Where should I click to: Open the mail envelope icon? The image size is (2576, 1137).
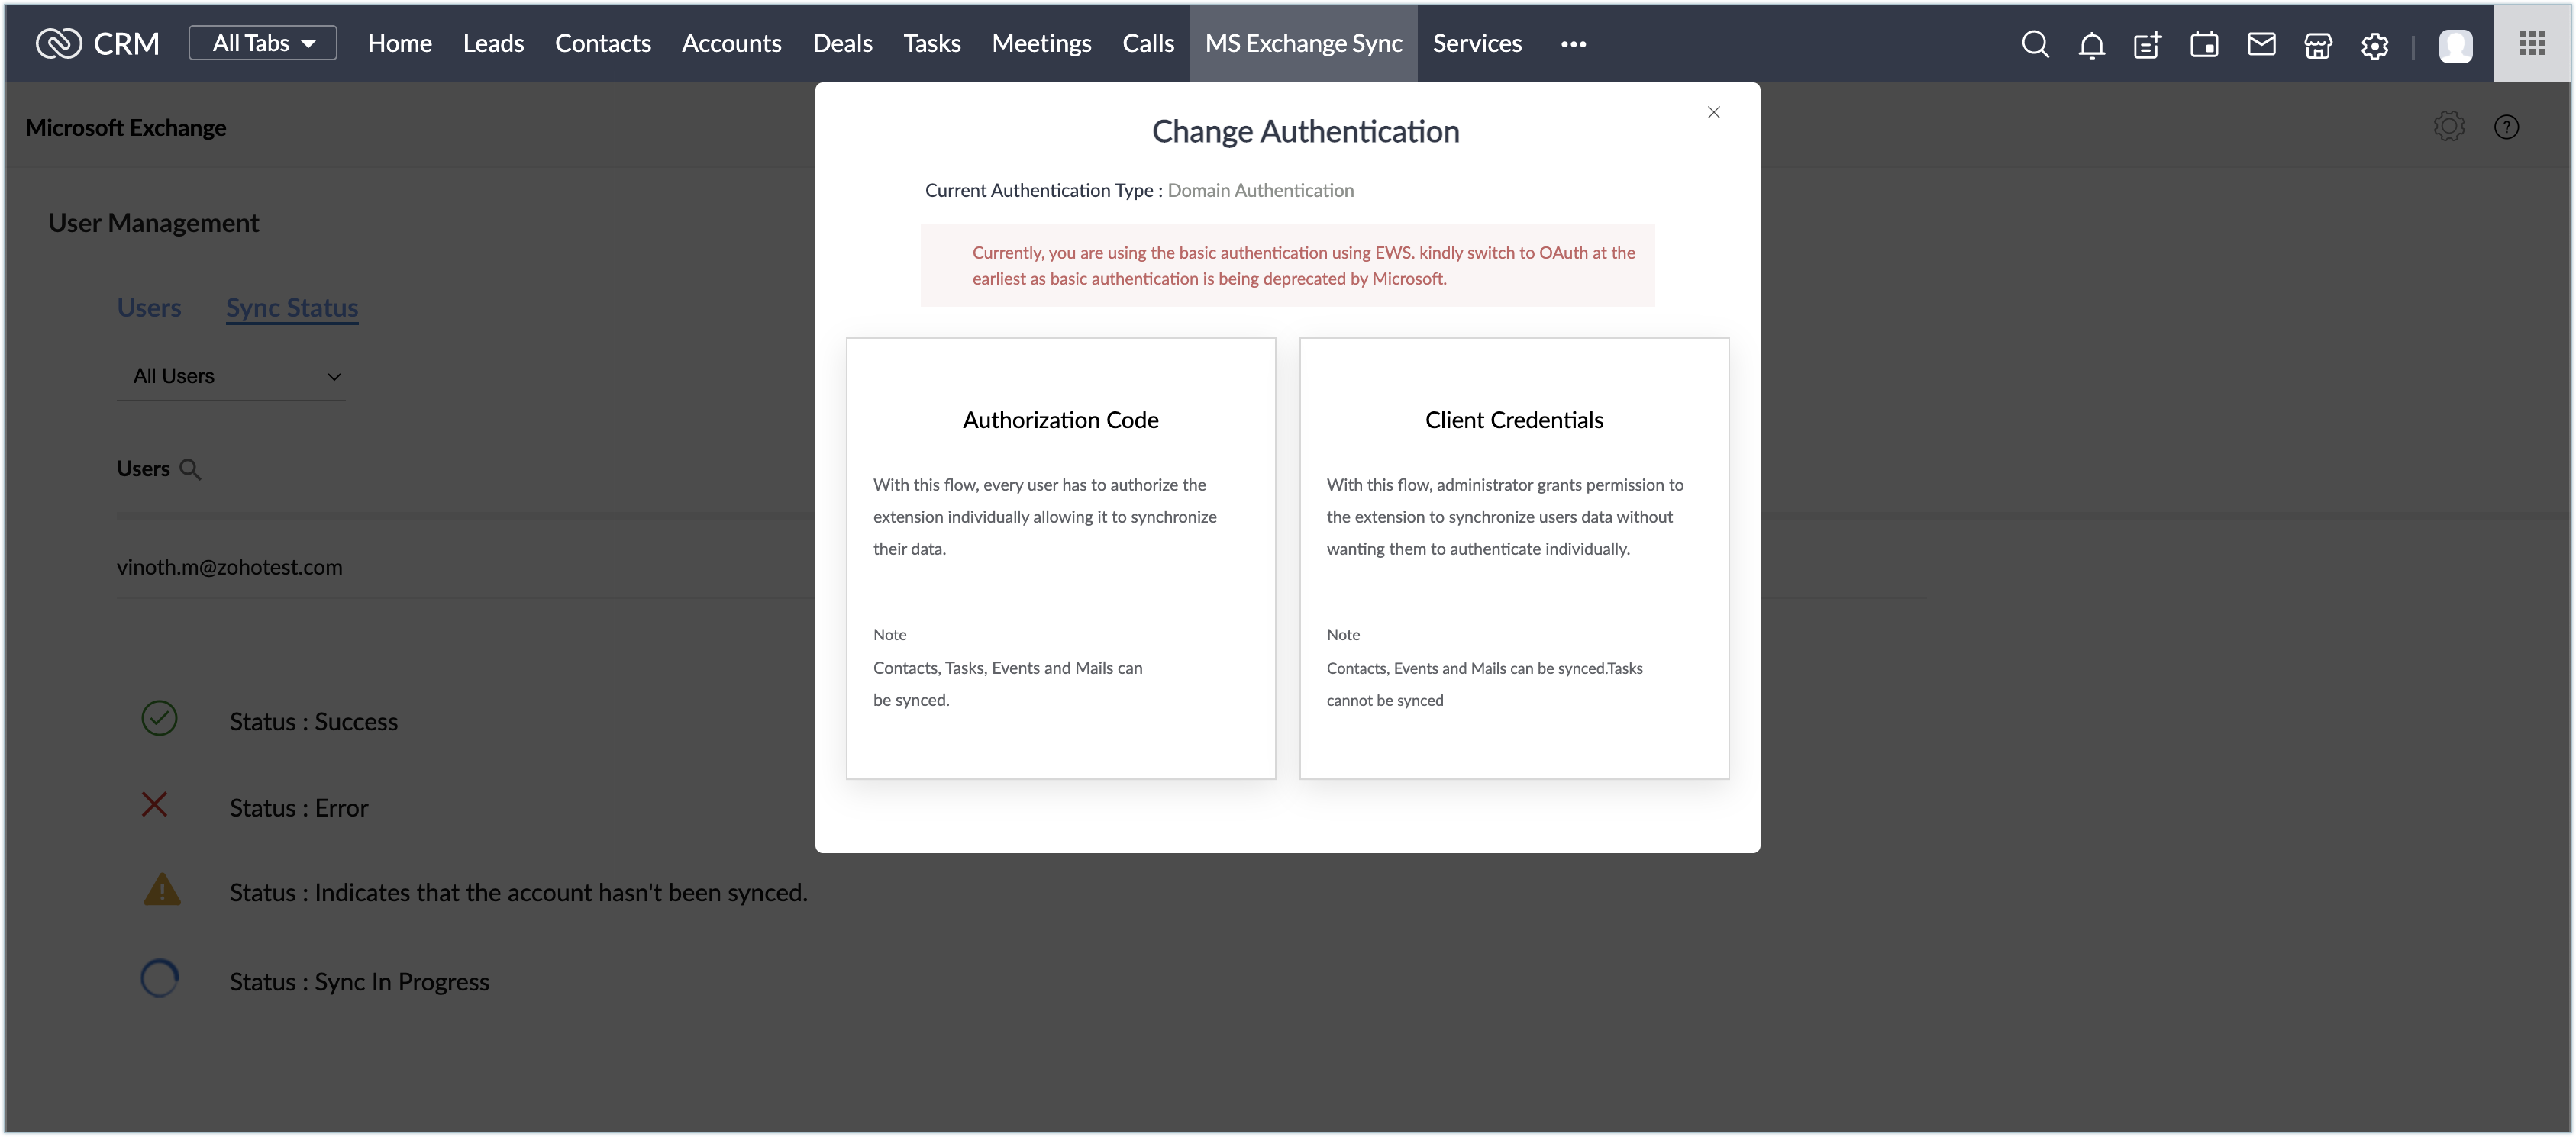2261,44
